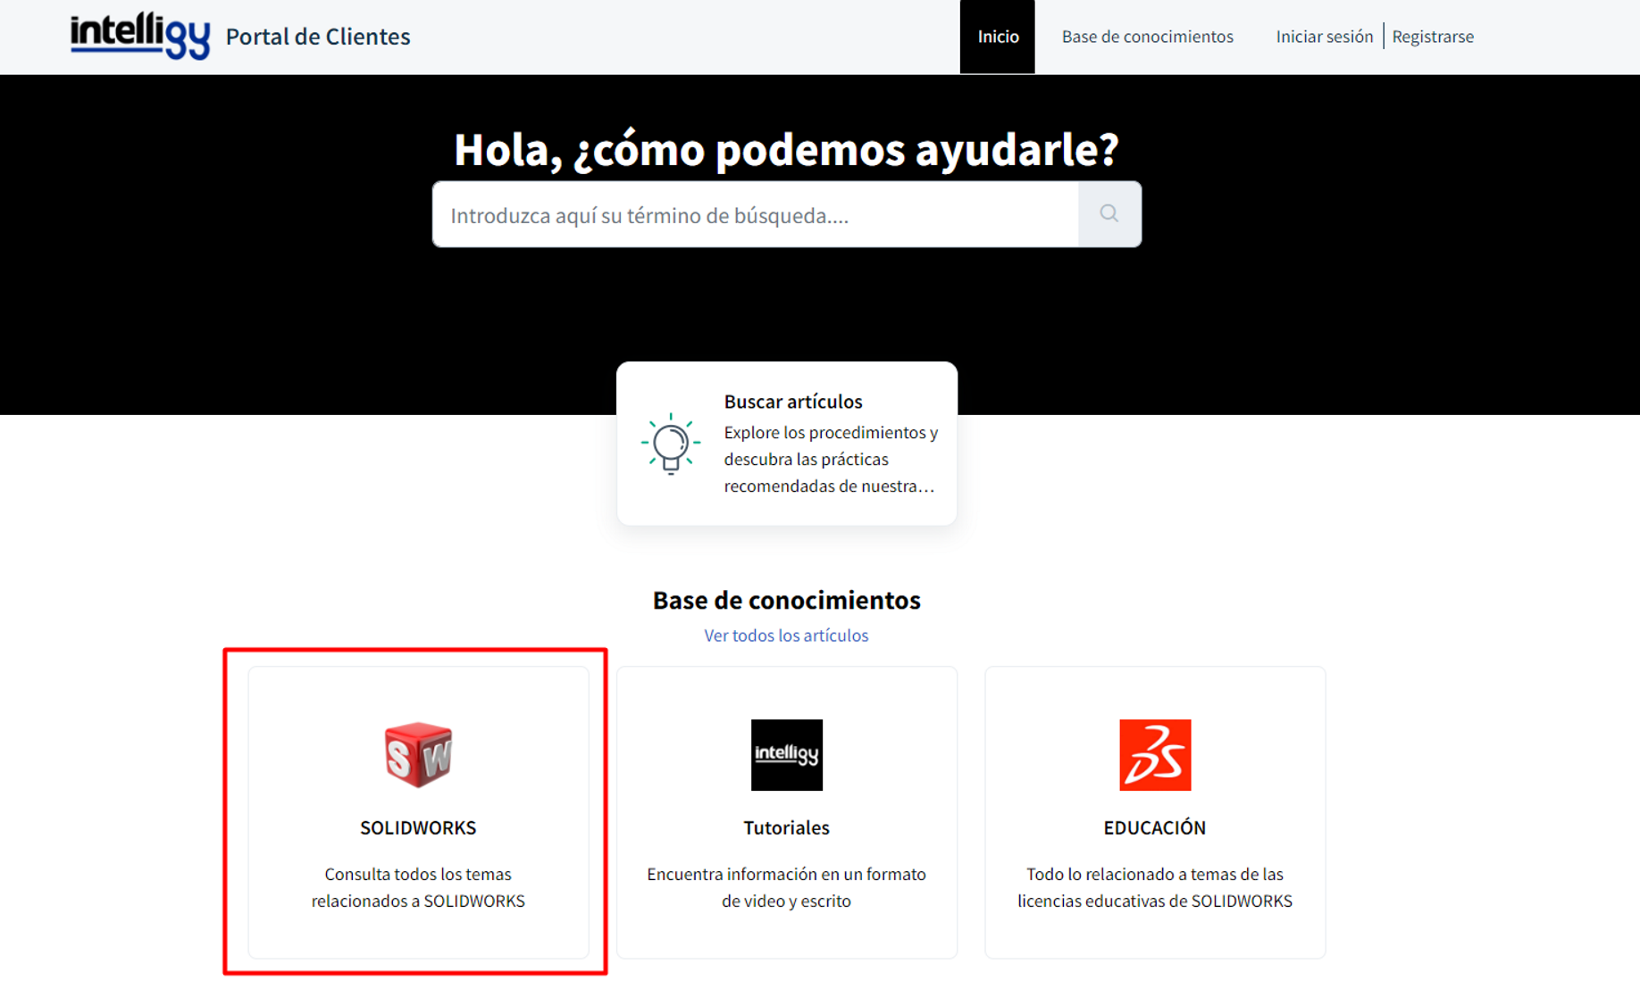Select the SOLIDWORKS category title
Screen dimensions: 1640x1005
pyautogui.click(x=418, y=827)
